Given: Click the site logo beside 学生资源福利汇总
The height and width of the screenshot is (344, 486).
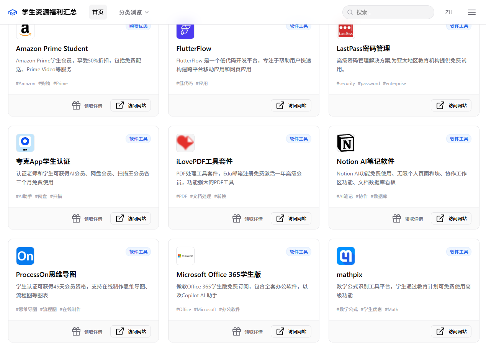Looking at the screenshot, I should click(13, 12).
